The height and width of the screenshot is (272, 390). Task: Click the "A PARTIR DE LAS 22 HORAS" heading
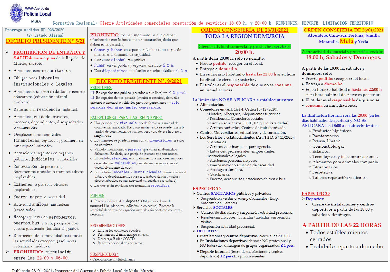[x=342, y=225]
